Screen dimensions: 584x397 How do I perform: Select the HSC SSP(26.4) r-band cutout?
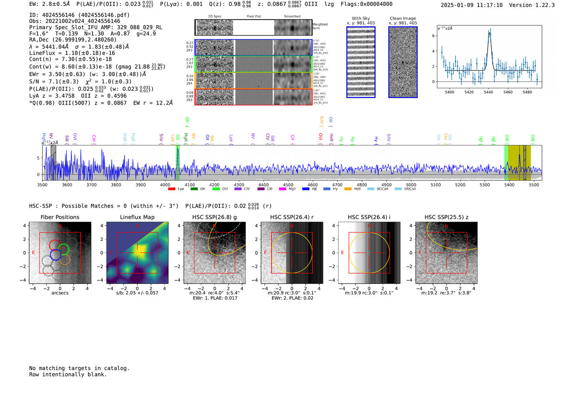pyautogui.click(x=292, y=253)
